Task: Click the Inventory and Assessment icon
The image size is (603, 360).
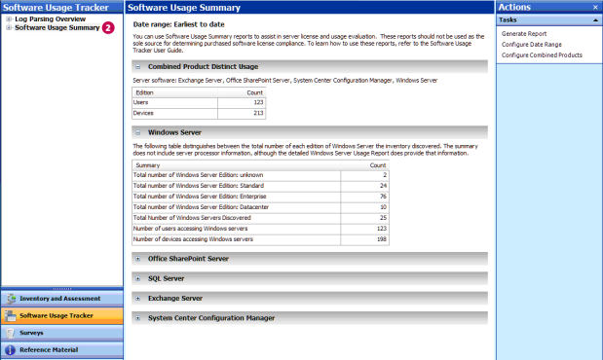Action: point(11,299)
